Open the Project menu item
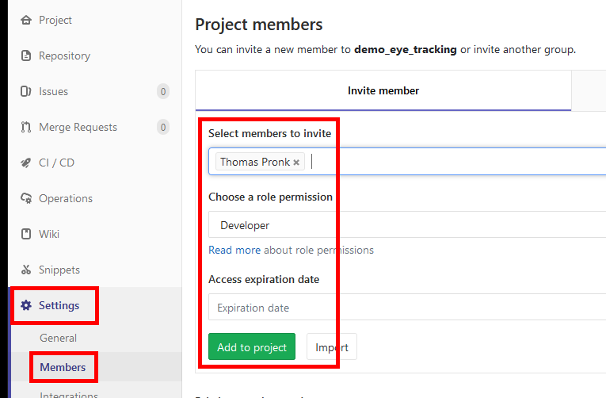 (x=55, y=20)
